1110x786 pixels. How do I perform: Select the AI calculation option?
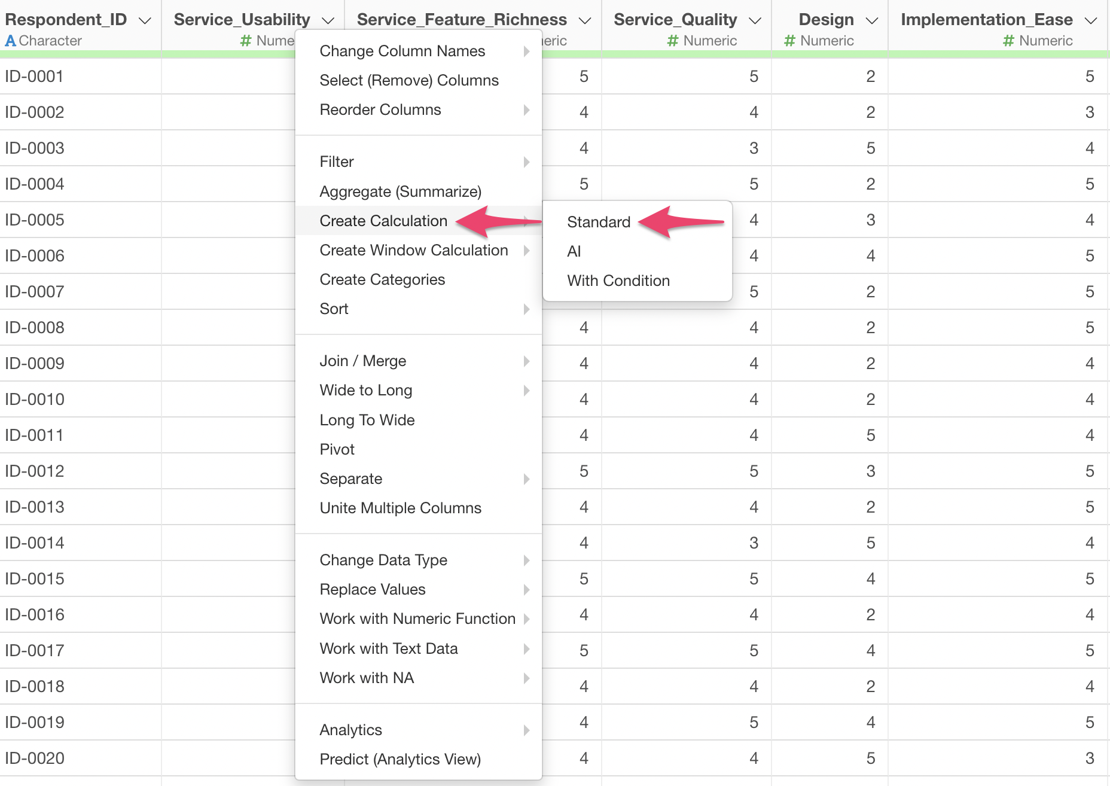pyautogui.click(x=574, y=252)
